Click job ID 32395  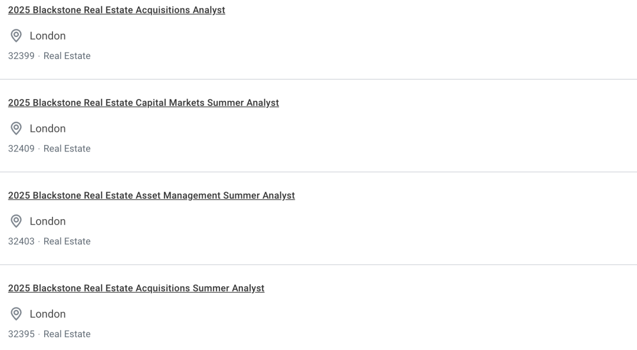21,334
